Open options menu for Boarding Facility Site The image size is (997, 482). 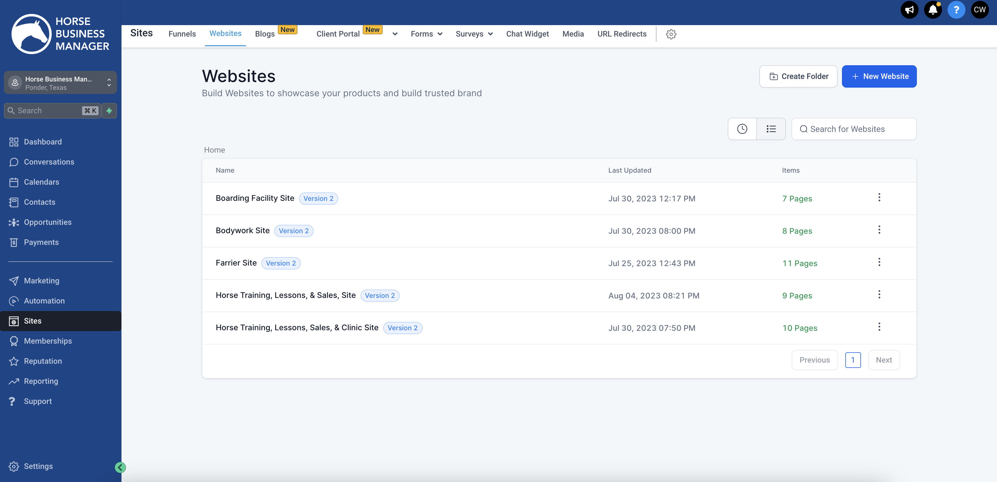click(x=879, y=197)
